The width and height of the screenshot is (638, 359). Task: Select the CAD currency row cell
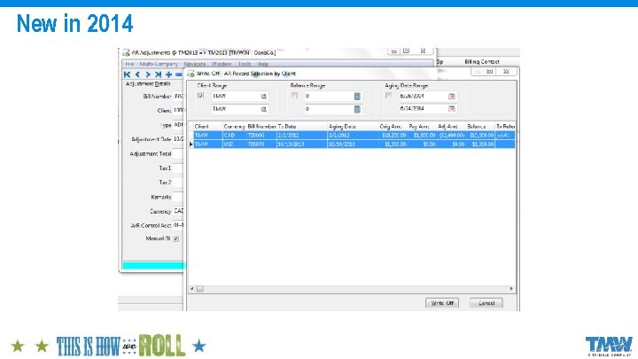(x=234, y=135)
